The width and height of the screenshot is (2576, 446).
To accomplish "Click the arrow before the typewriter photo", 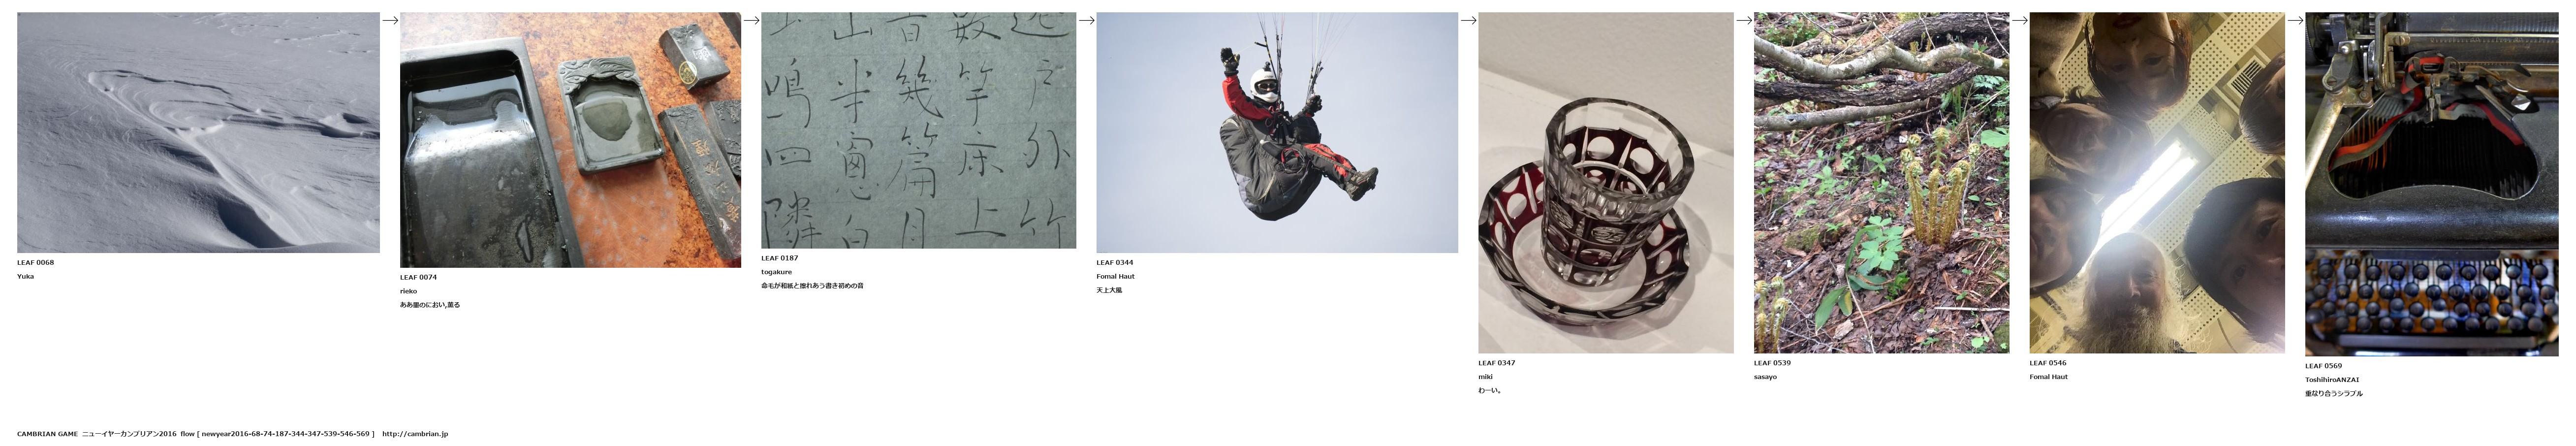I will coord(2295,20).
